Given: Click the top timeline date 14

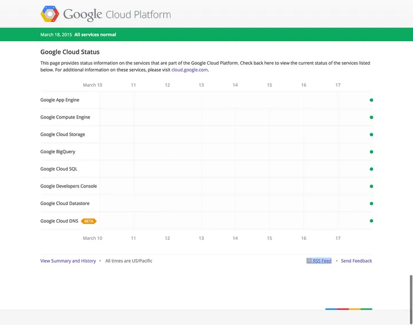Looking at the screenshot, I should pos(235,85).
